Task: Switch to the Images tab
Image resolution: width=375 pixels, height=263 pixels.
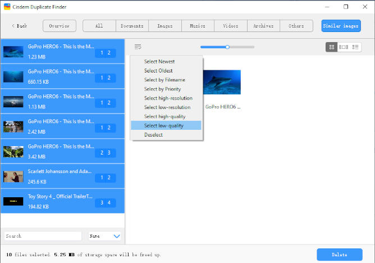Action: point(165,26)
